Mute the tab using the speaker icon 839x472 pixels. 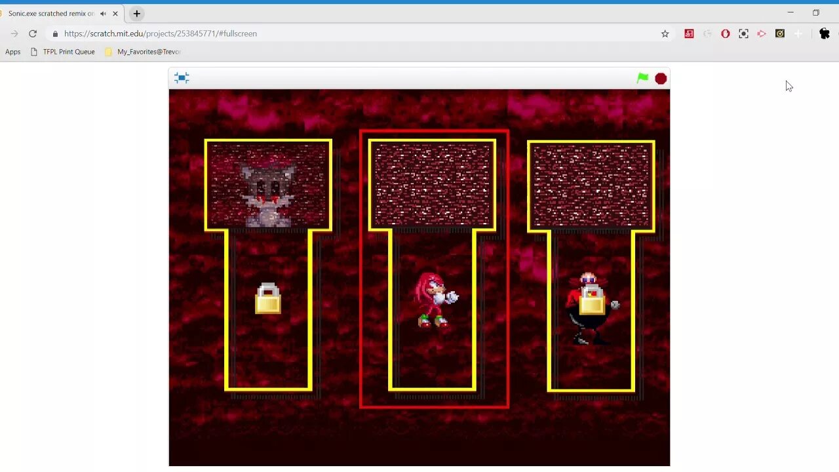tap(103, 14)
